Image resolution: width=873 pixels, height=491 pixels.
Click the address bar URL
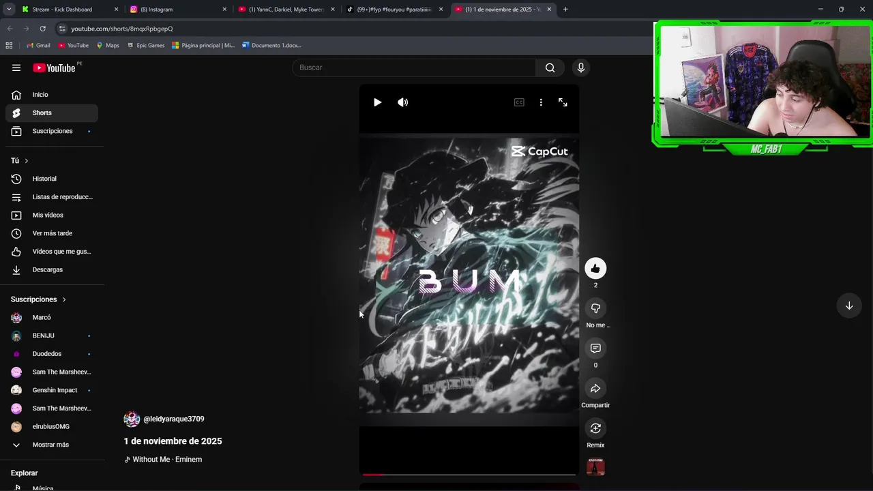click(122, 29)
